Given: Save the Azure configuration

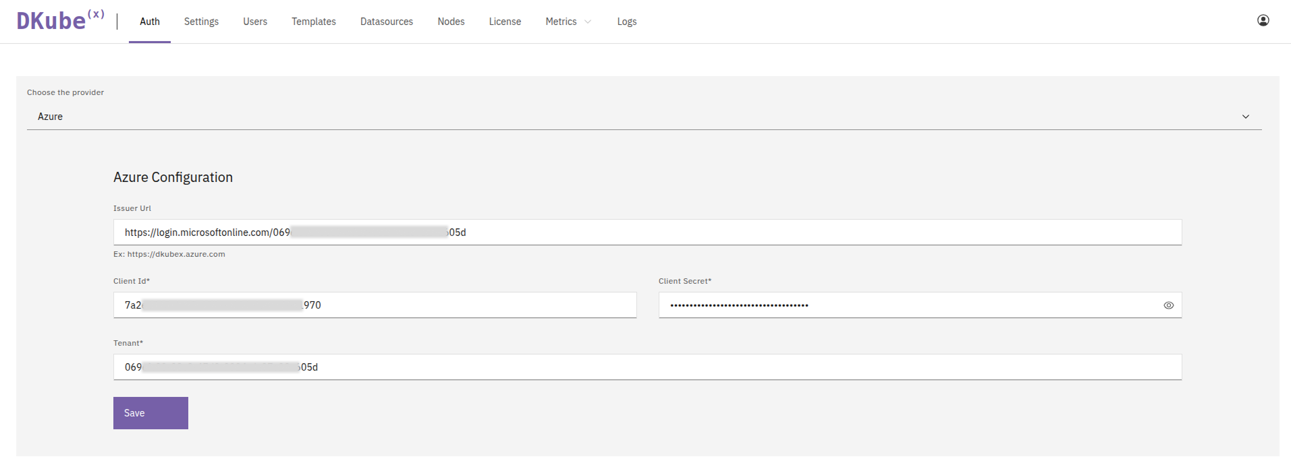Looking at the screenshot, I should 150,413.
